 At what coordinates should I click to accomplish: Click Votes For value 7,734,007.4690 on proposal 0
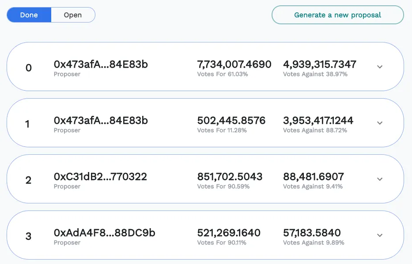tap(234, 64)
